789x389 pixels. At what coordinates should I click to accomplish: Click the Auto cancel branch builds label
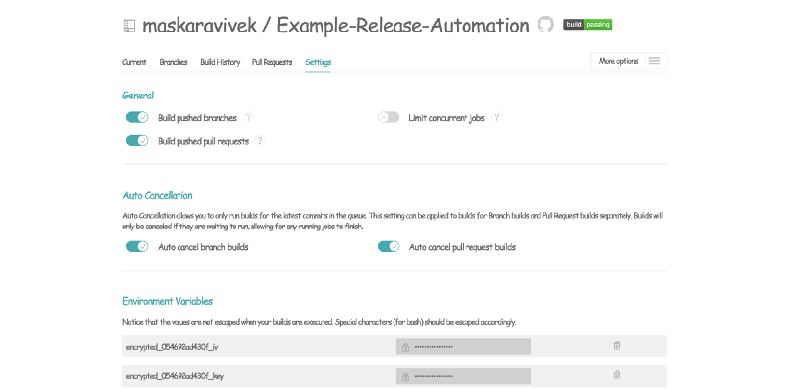tap(203, 247)
